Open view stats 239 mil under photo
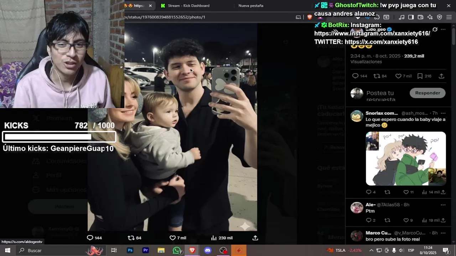 (x=222, y=238)
